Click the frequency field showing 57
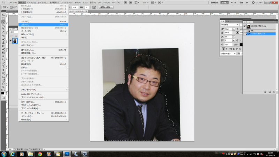This screenshot has width=279, height=157. 86,7
